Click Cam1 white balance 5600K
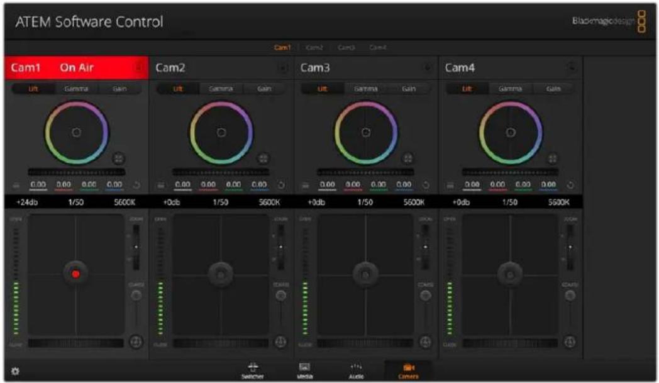Image resolution: width=659 pixels, height=383 pixels. point(125,203)
